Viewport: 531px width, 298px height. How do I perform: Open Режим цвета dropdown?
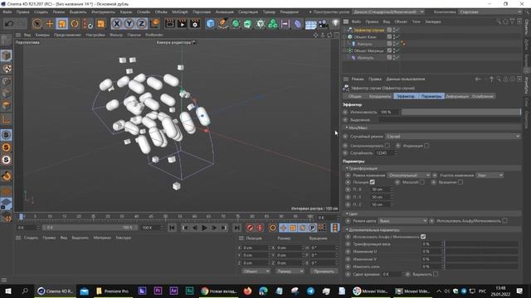402,221
